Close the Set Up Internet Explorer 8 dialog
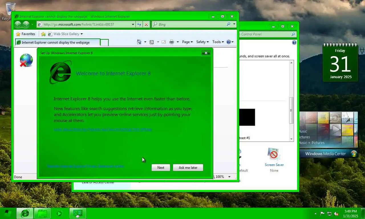 click(x=206, y=53)
